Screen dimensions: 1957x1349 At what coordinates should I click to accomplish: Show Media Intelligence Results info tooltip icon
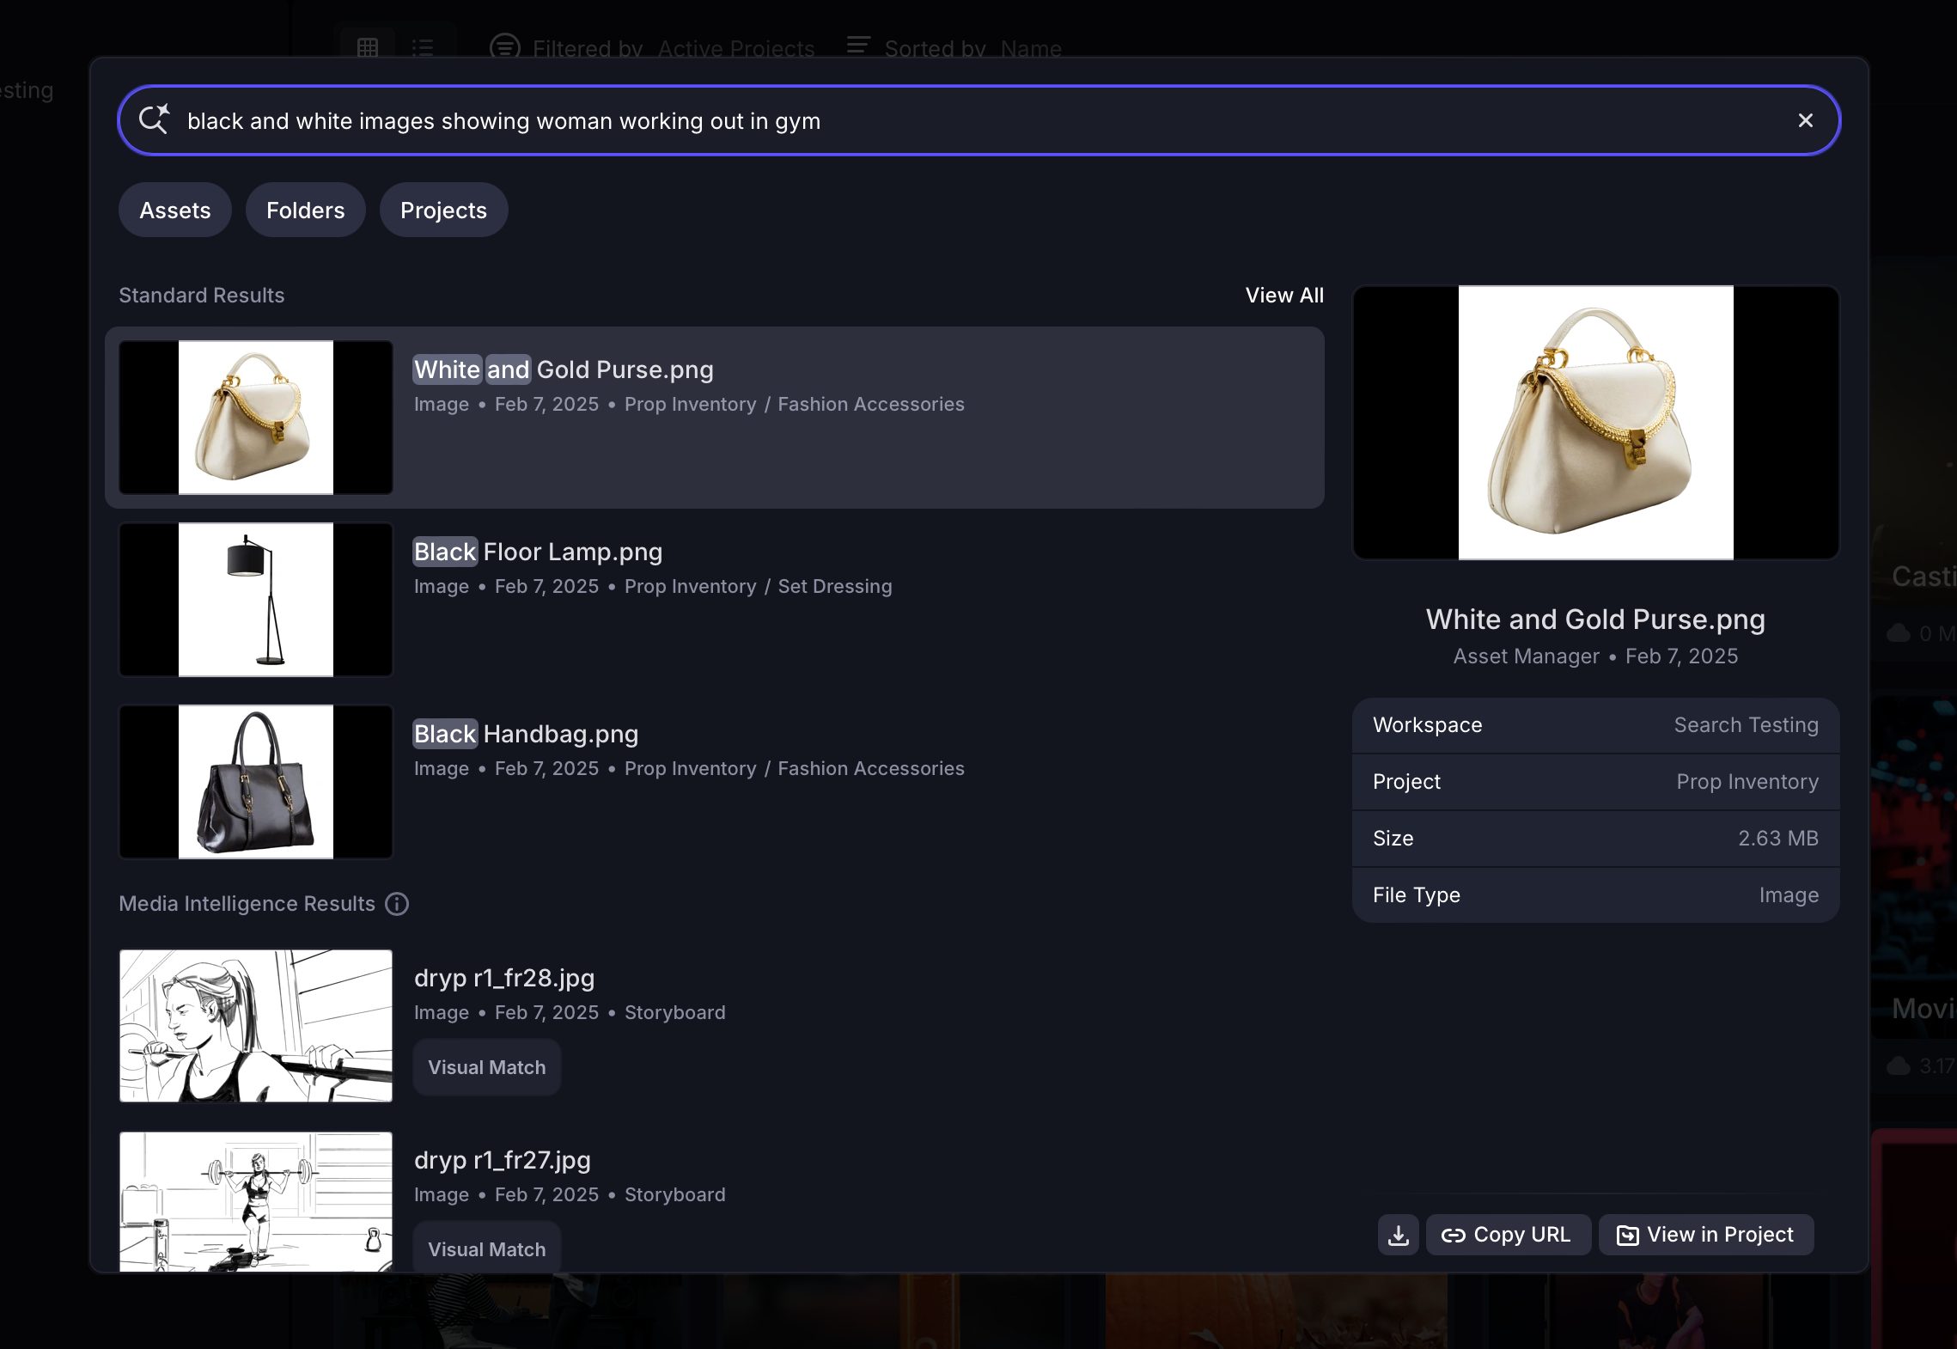pos(397,904)
